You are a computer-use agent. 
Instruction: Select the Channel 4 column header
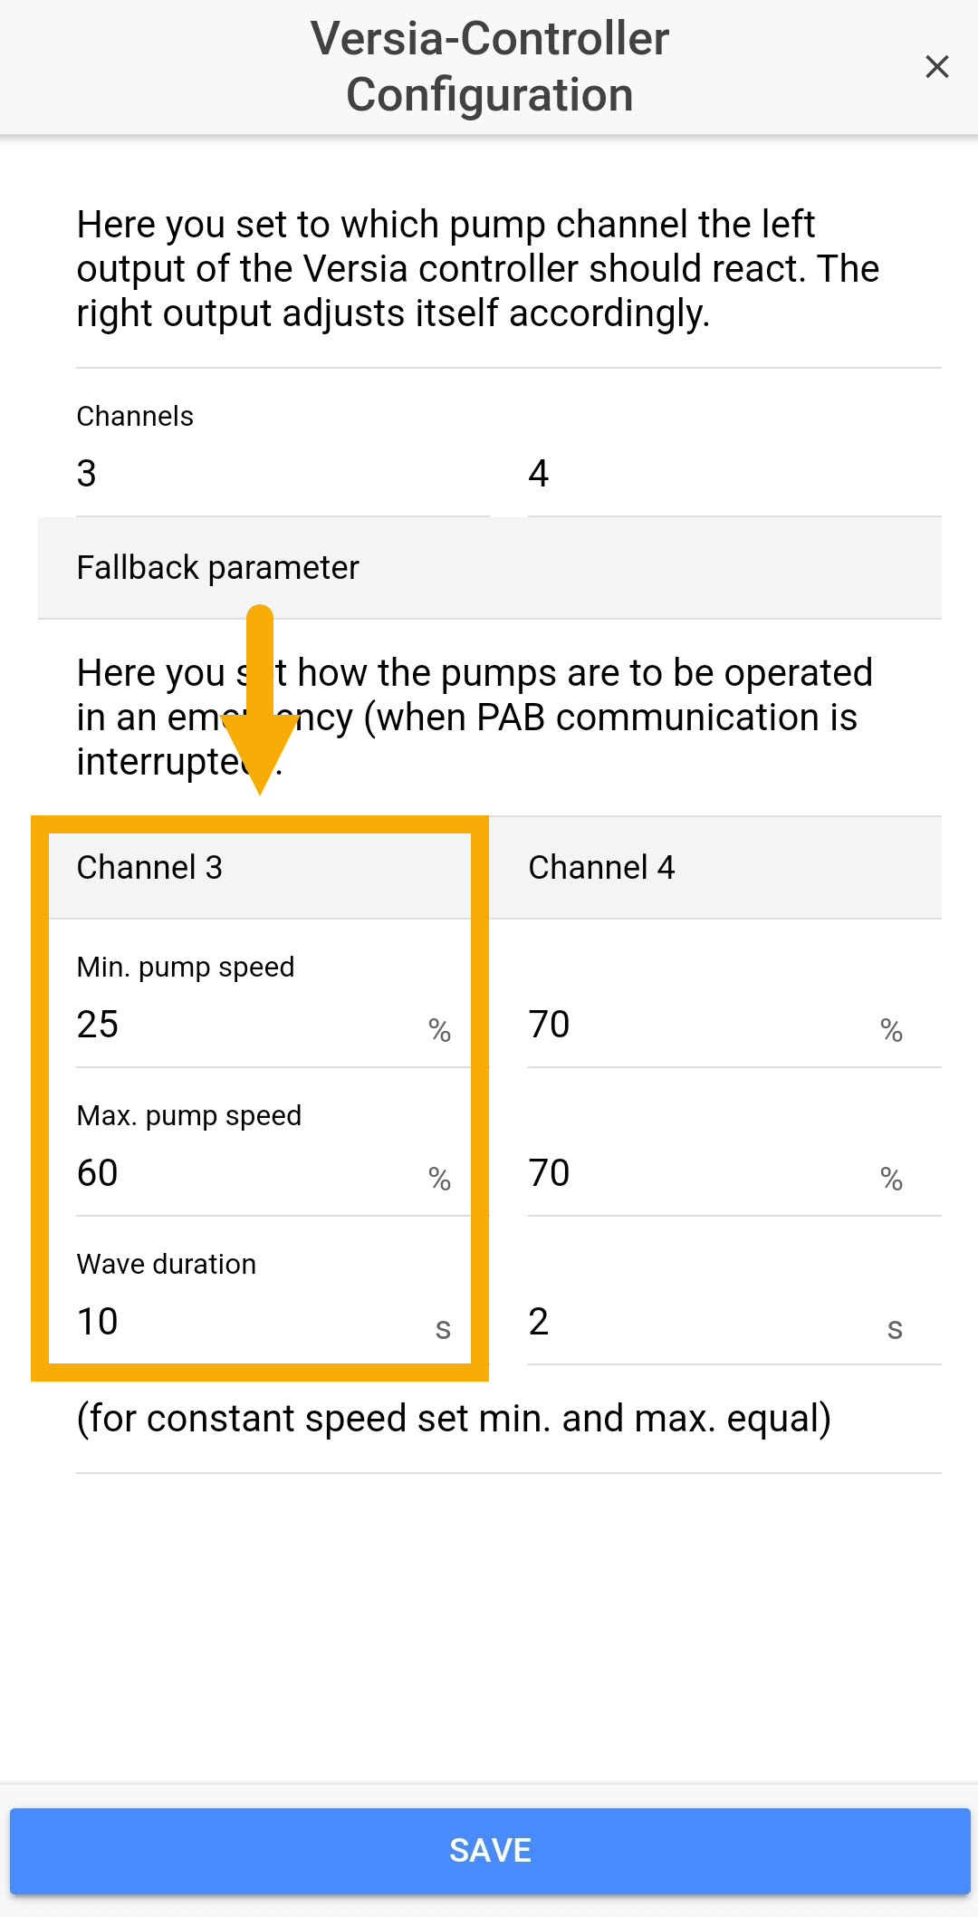(x=601, y=868)
